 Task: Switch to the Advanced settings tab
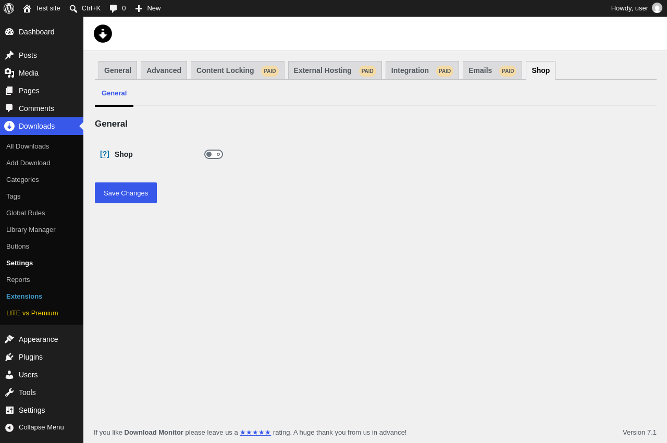click(164, 70)
